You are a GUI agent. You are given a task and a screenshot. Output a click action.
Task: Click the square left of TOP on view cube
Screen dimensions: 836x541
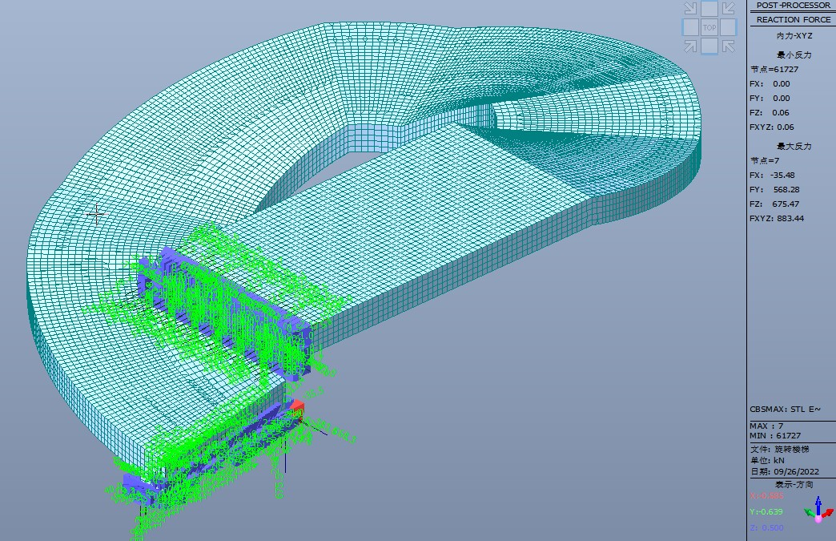point(691,27)
